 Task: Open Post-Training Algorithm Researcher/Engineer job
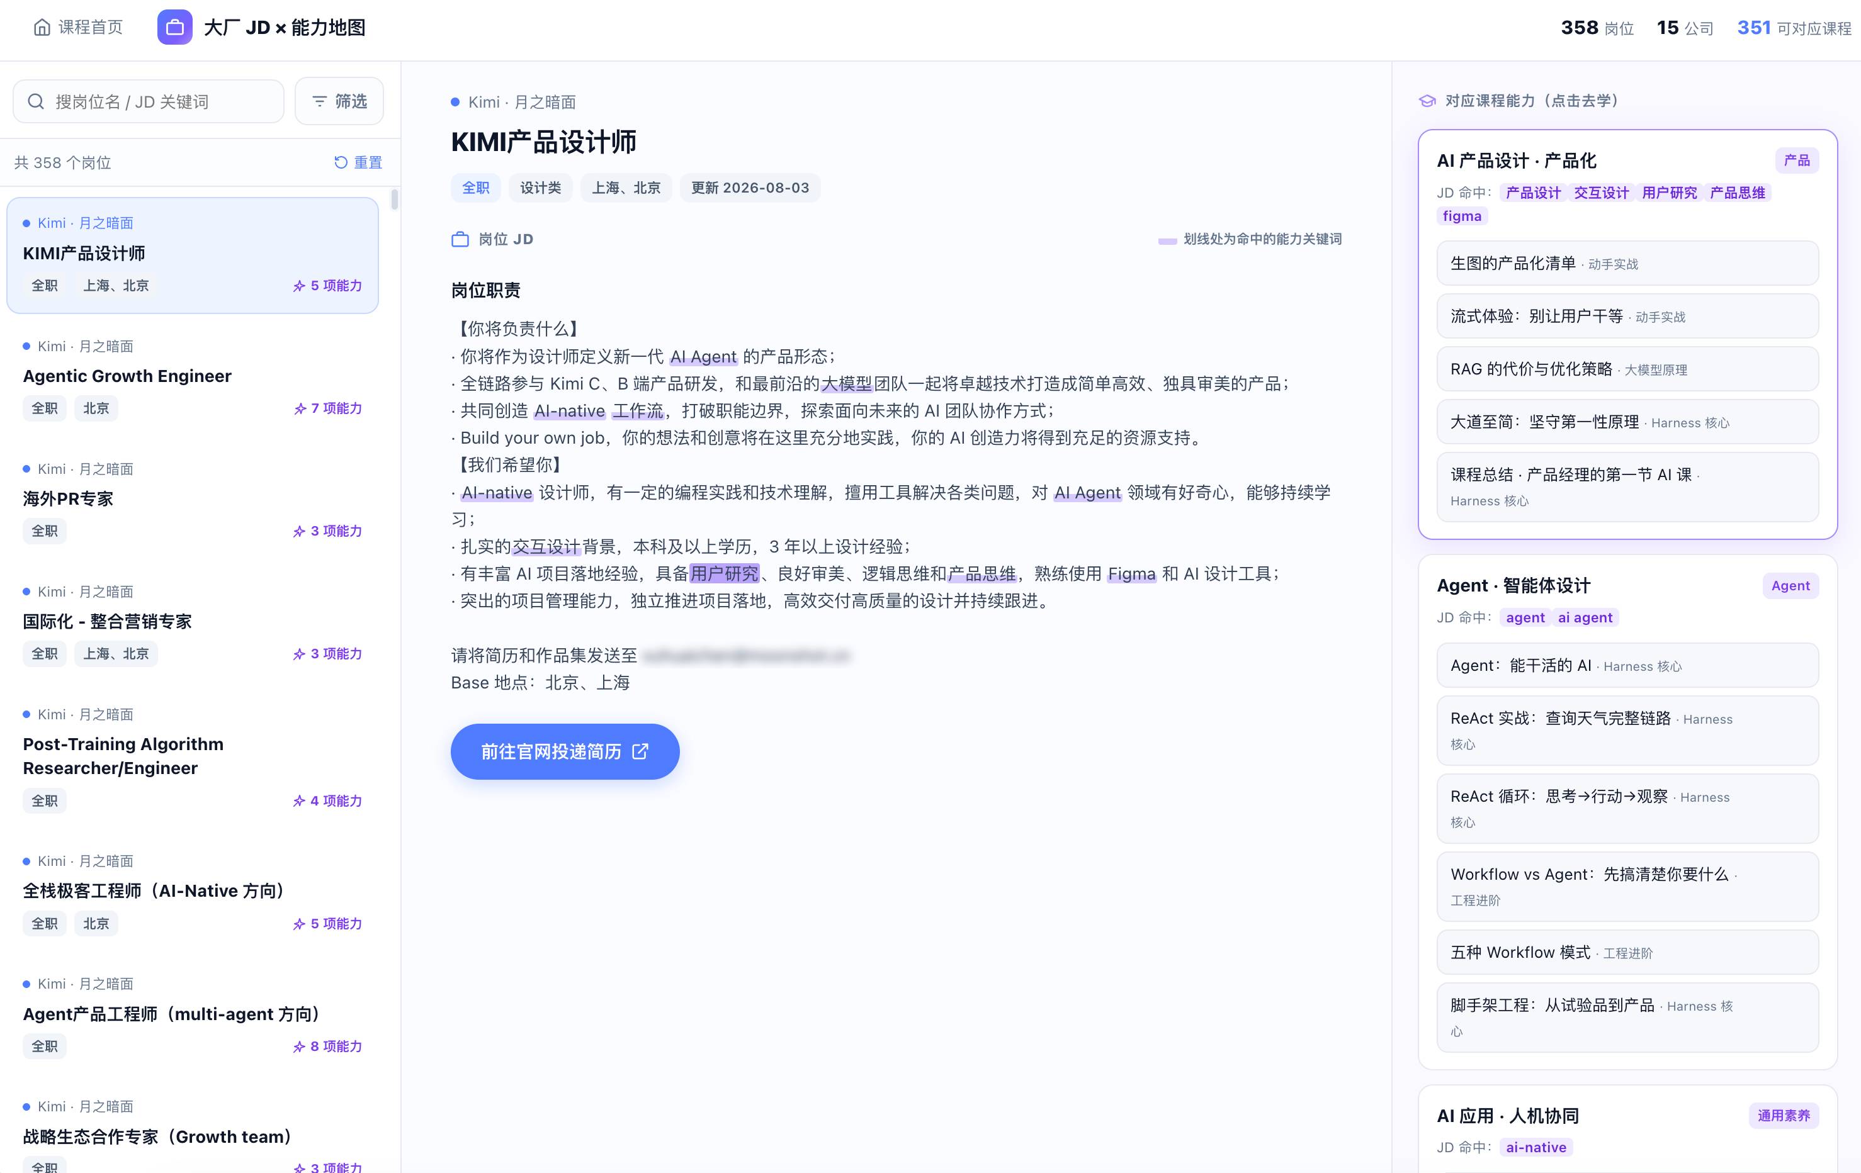tap(193, 759)
